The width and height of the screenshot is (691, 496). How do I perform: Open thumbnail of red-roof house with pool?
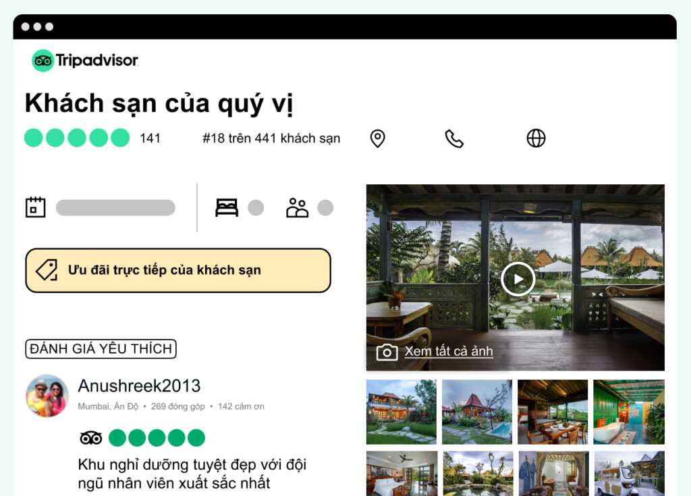click(477, 412)
